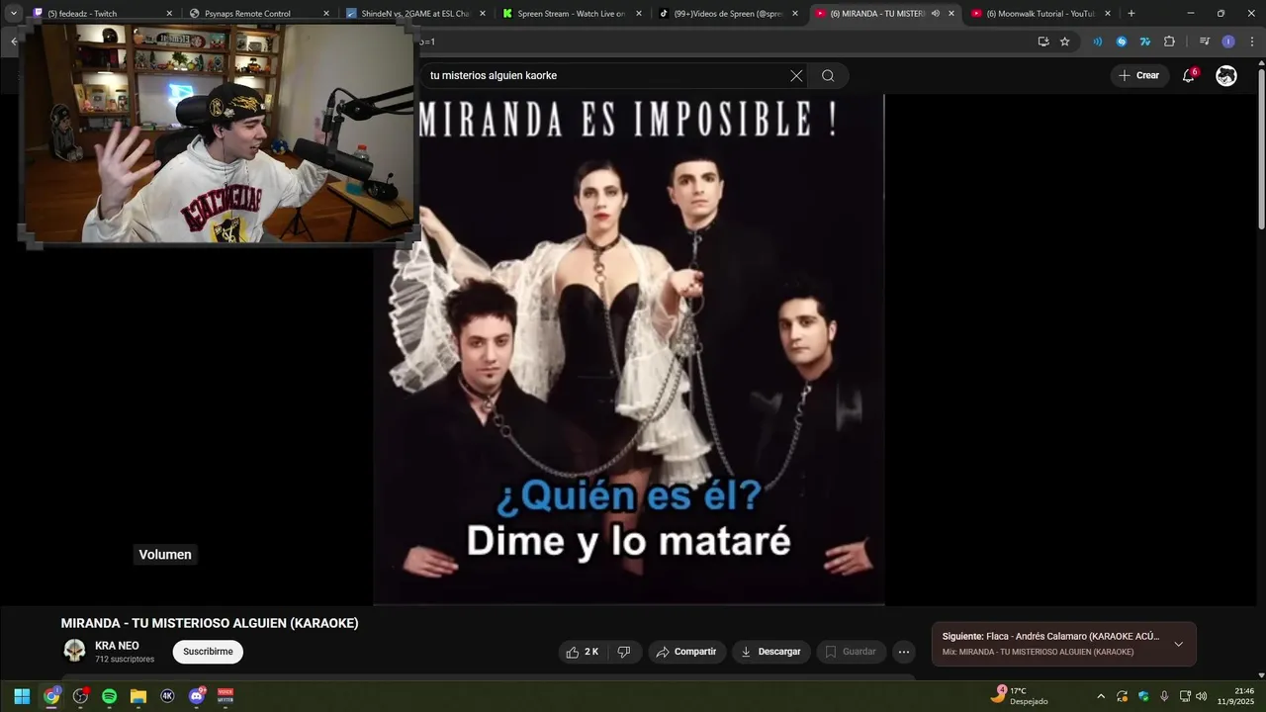1266x712 pixels.
Task: Open the network display tray icon
Action: click(x=1185, y=696)
